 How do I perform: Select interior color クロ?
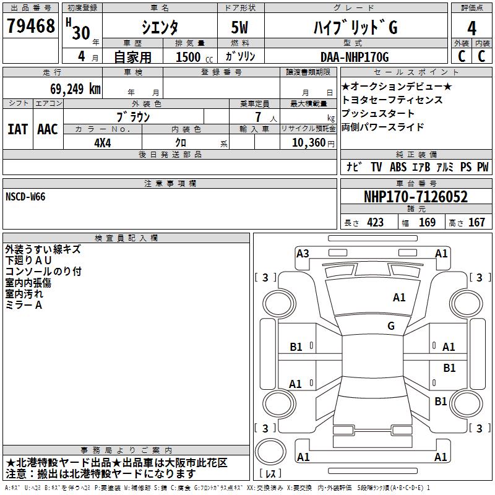(181, 143)
